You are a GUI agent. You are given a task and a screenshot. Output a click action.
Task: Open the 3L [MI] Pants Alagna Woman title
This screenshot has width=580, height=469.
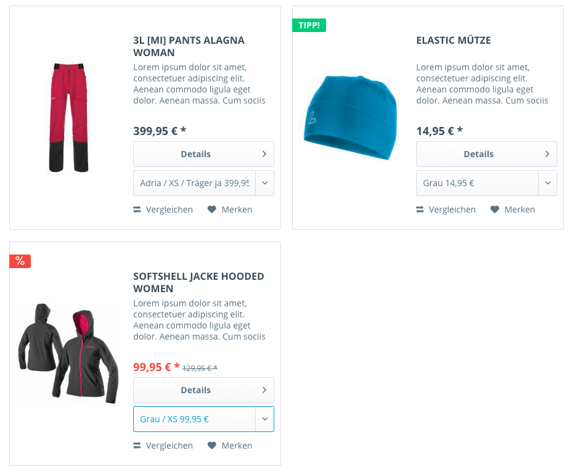click(x=189, y=46)
